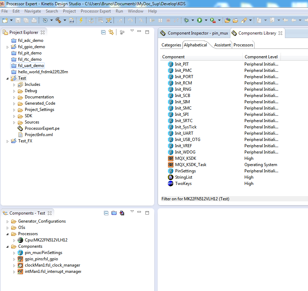The width and height of the screenshot is (308, 291).
Task: Select gpio_pins:fsl_gpio component
Action: [41, 259]
